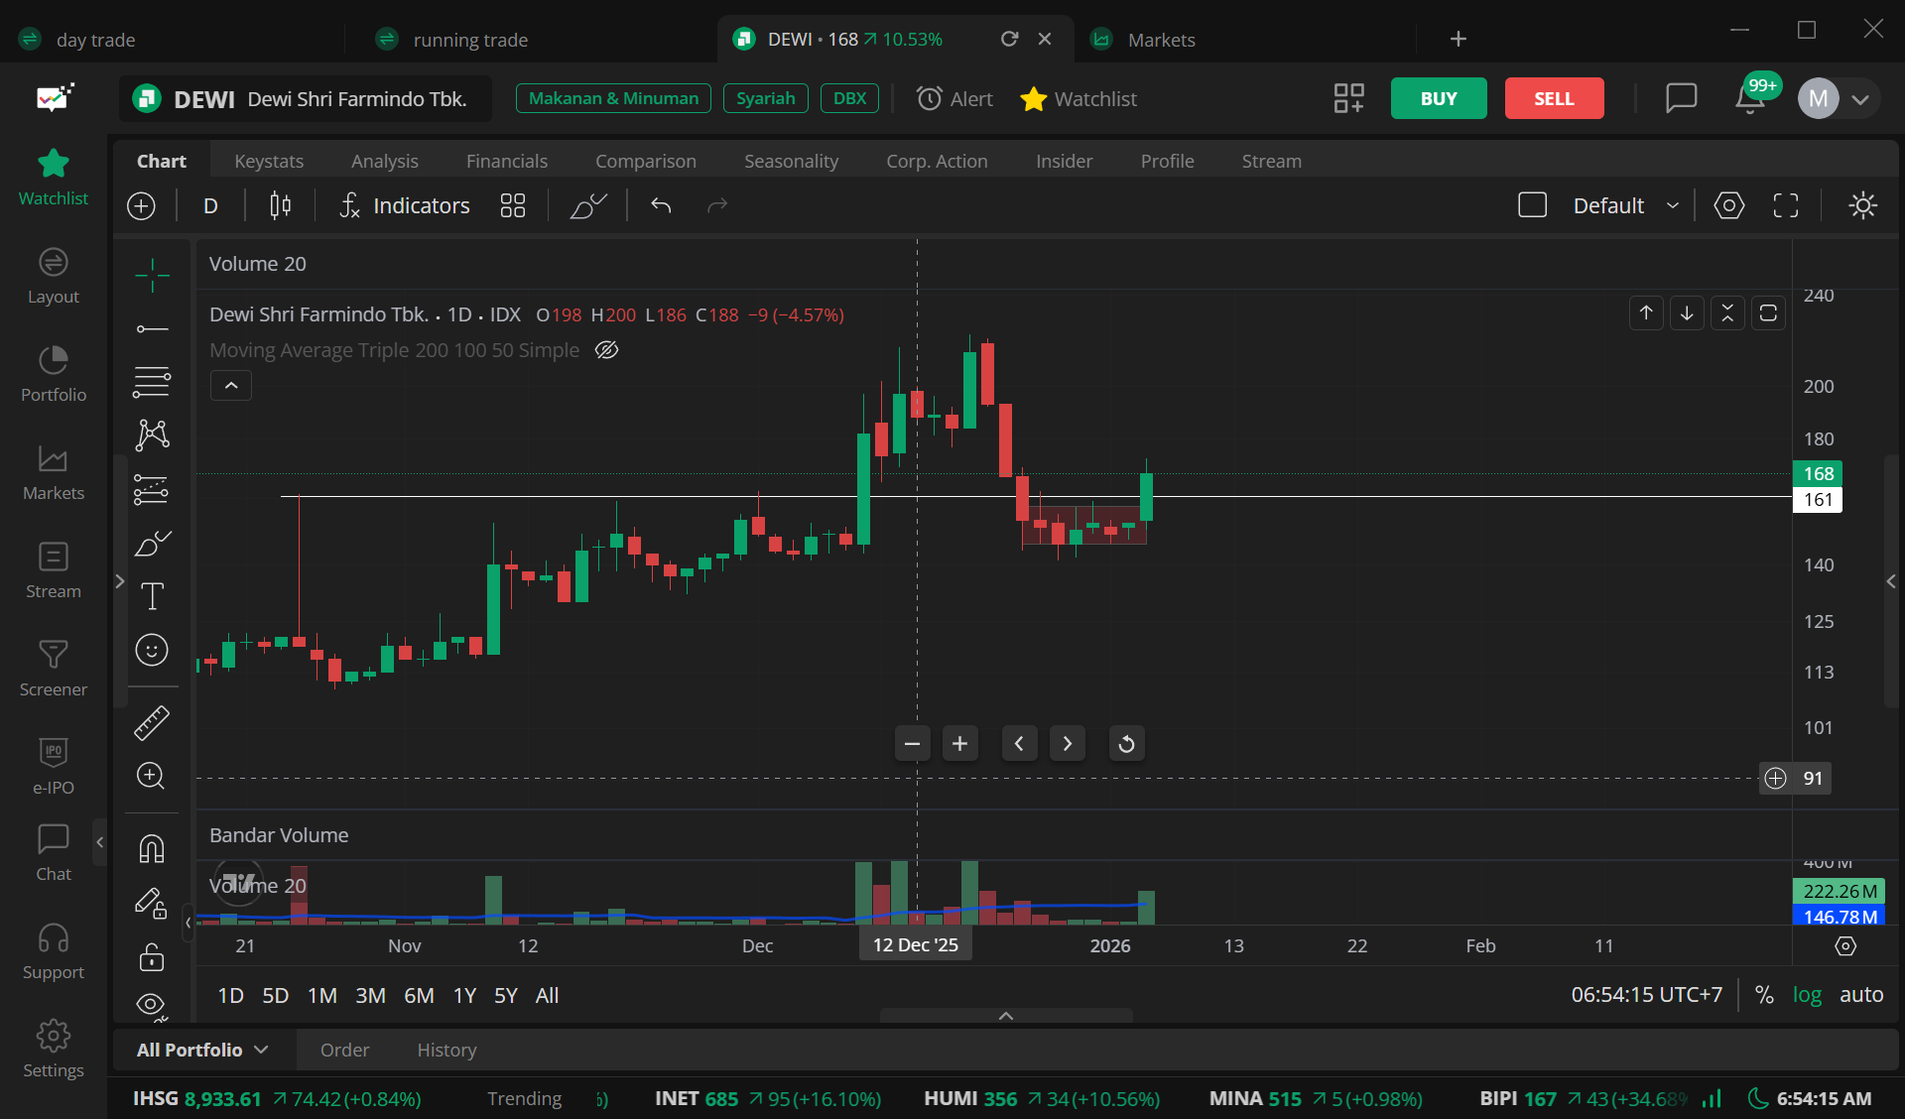Open the price Alert clock icon

(930, 98)
